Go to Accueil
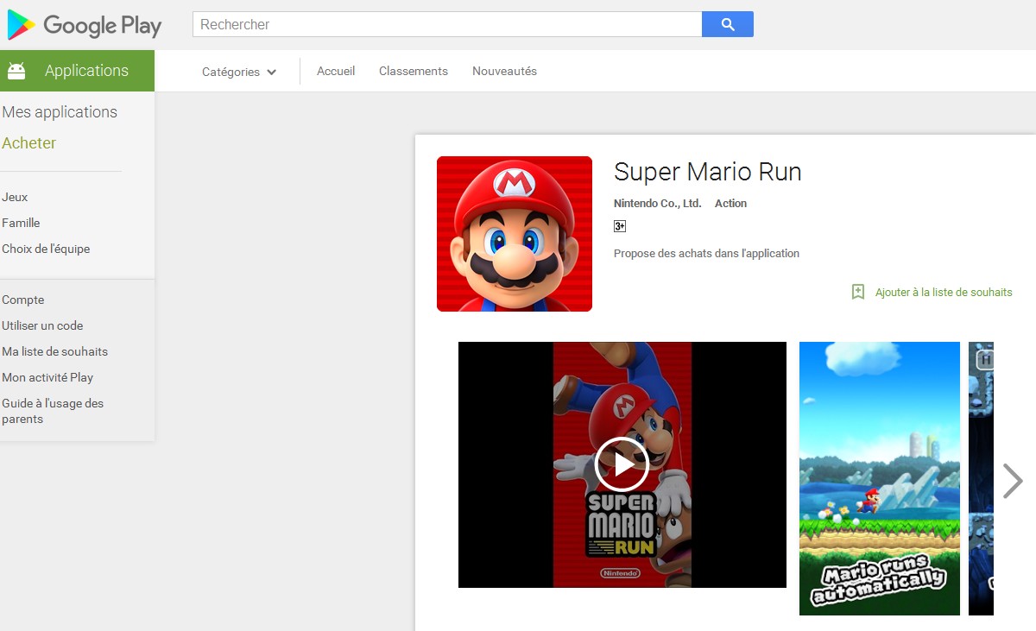Viewport: 1036px width, 631px height. [x=335, y=72]
